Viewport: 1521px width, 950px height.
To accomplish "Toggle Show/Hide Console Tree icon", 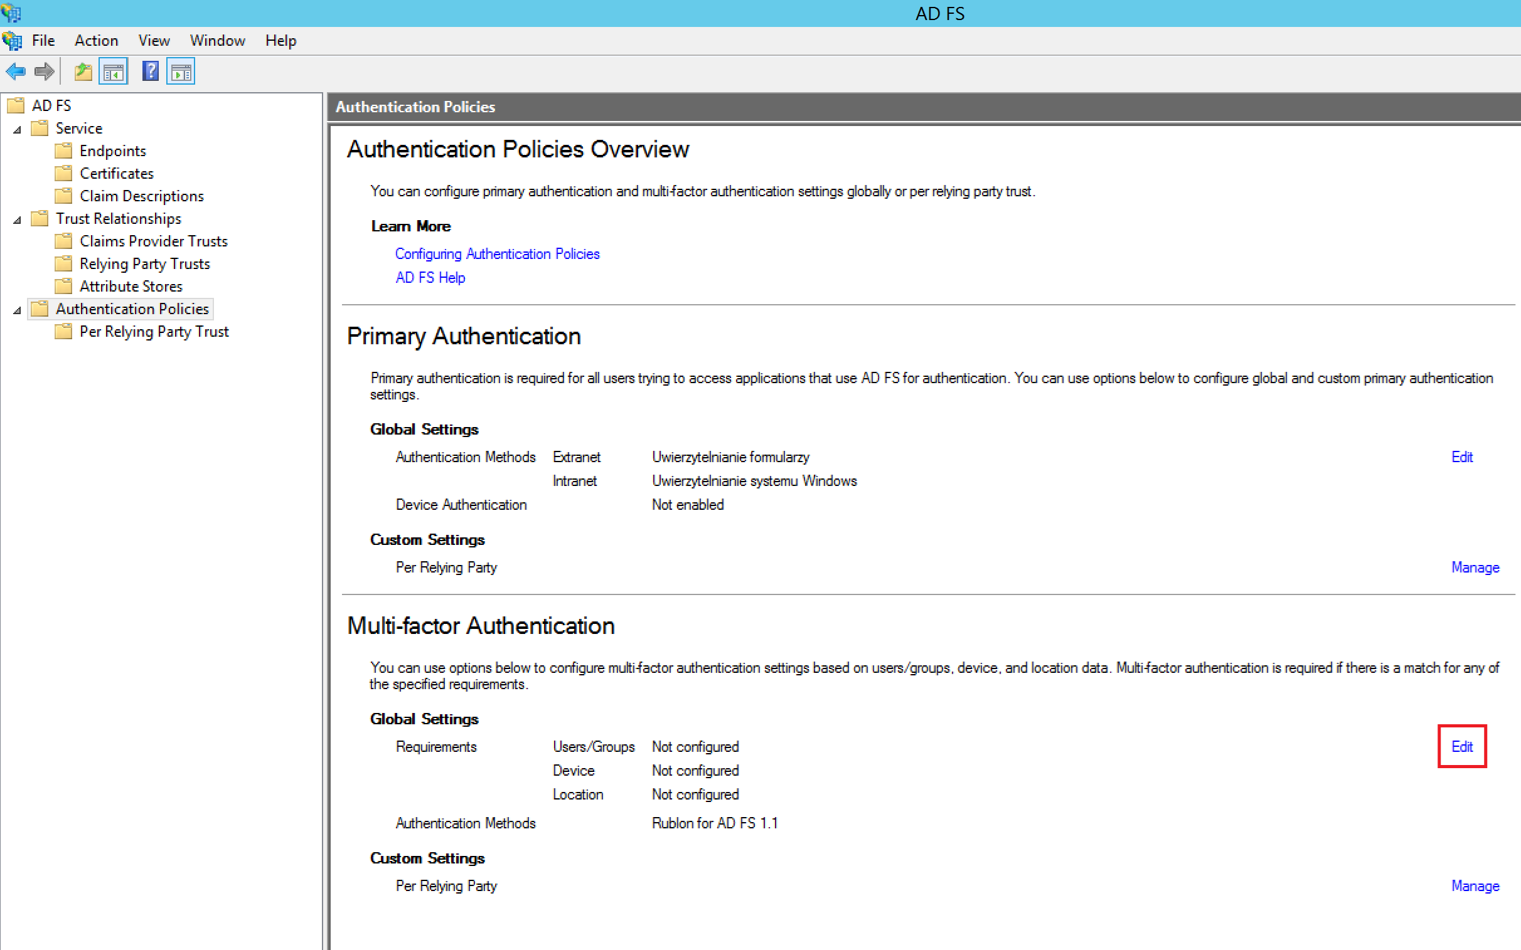I will (114, 71).
